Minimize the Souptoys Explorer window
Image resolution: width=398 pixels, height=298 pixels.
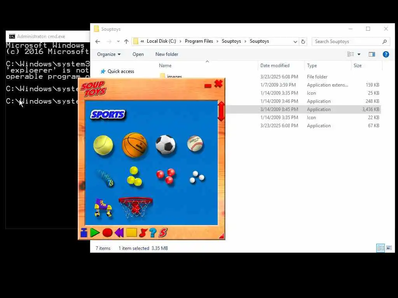click(x=351, y=29)
